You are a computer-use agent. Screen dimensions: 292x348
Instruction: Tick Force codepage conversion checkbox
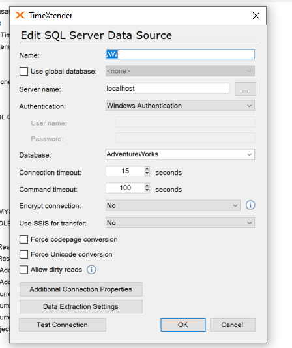click(23, 239)
